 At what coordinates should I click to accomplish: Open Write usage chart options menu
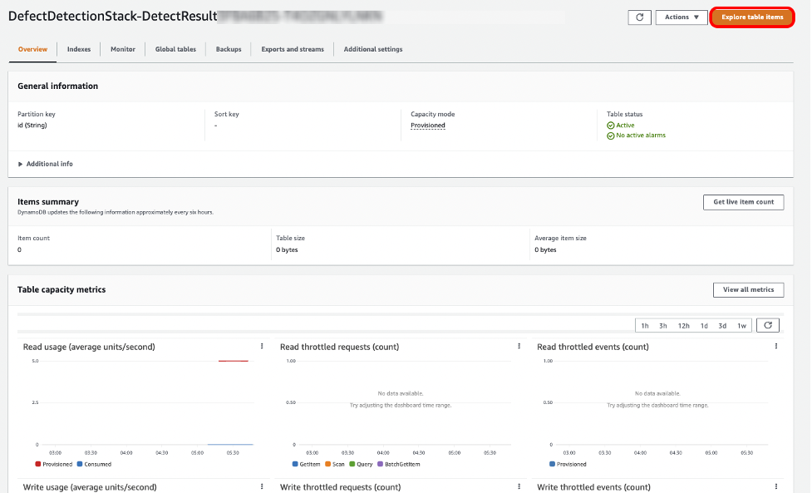[262, 486]
